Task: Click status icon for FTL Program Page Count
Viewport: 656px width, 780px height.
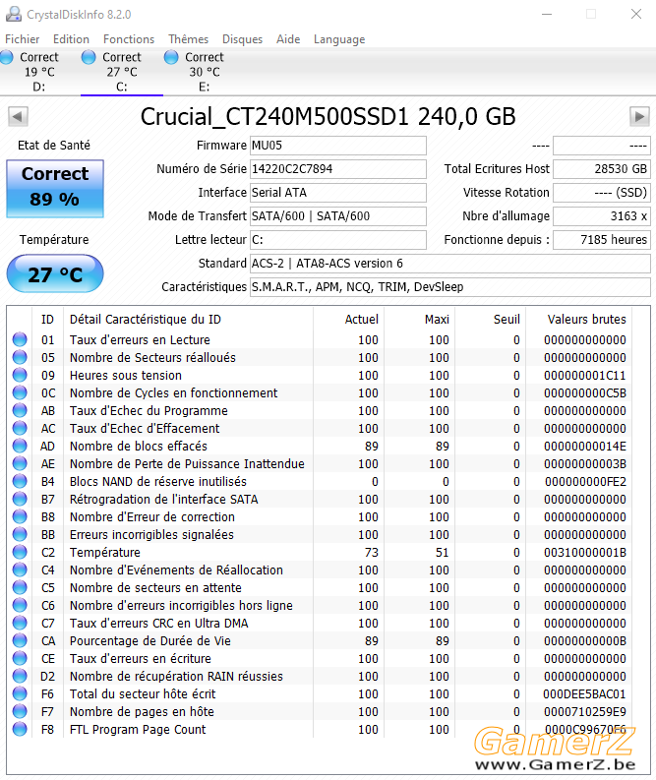Action: pos(20,729)
